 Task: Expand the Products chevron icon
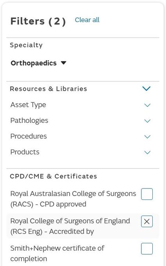pyautogui.click(x=147, y=152)
